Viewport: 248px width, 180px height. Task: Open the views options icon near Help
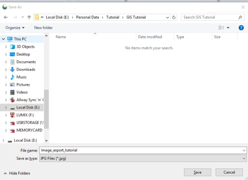(x=224, y=27)
